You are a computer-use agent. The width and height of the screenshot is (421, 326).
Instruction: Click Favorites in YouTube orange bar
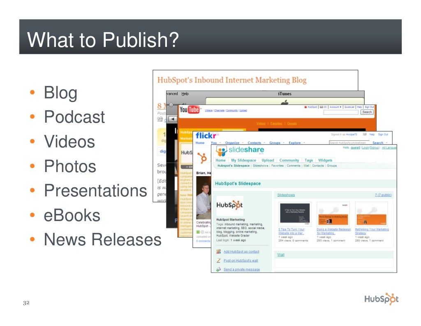[x=276, y=123]
